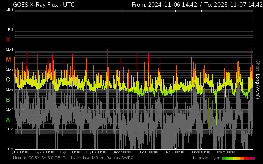Select the 06/01 00:00 x-axis tick label
Viewport: 263px width, 164px height.
(x=148, y=152)
